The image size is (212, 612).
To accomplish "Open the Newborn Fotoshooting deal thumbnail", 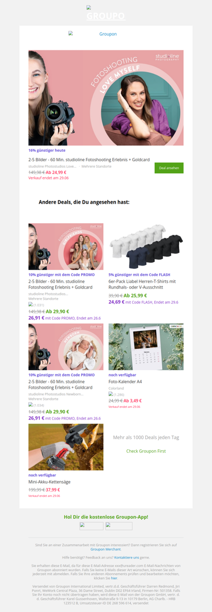I will tap(66, 347).
